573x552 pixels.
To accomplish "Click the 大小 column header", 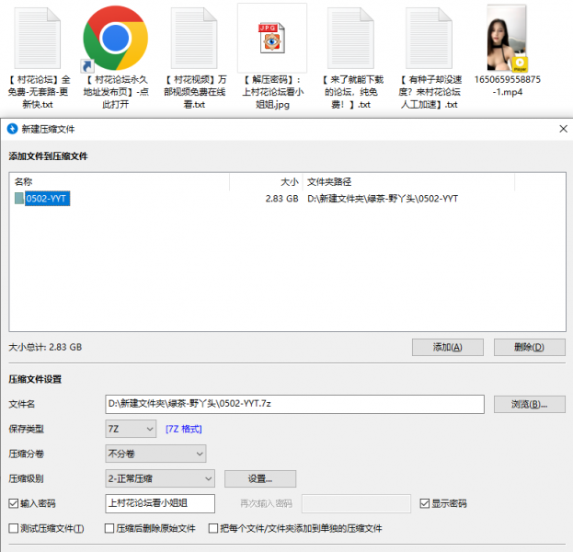I will pos(289,182).
